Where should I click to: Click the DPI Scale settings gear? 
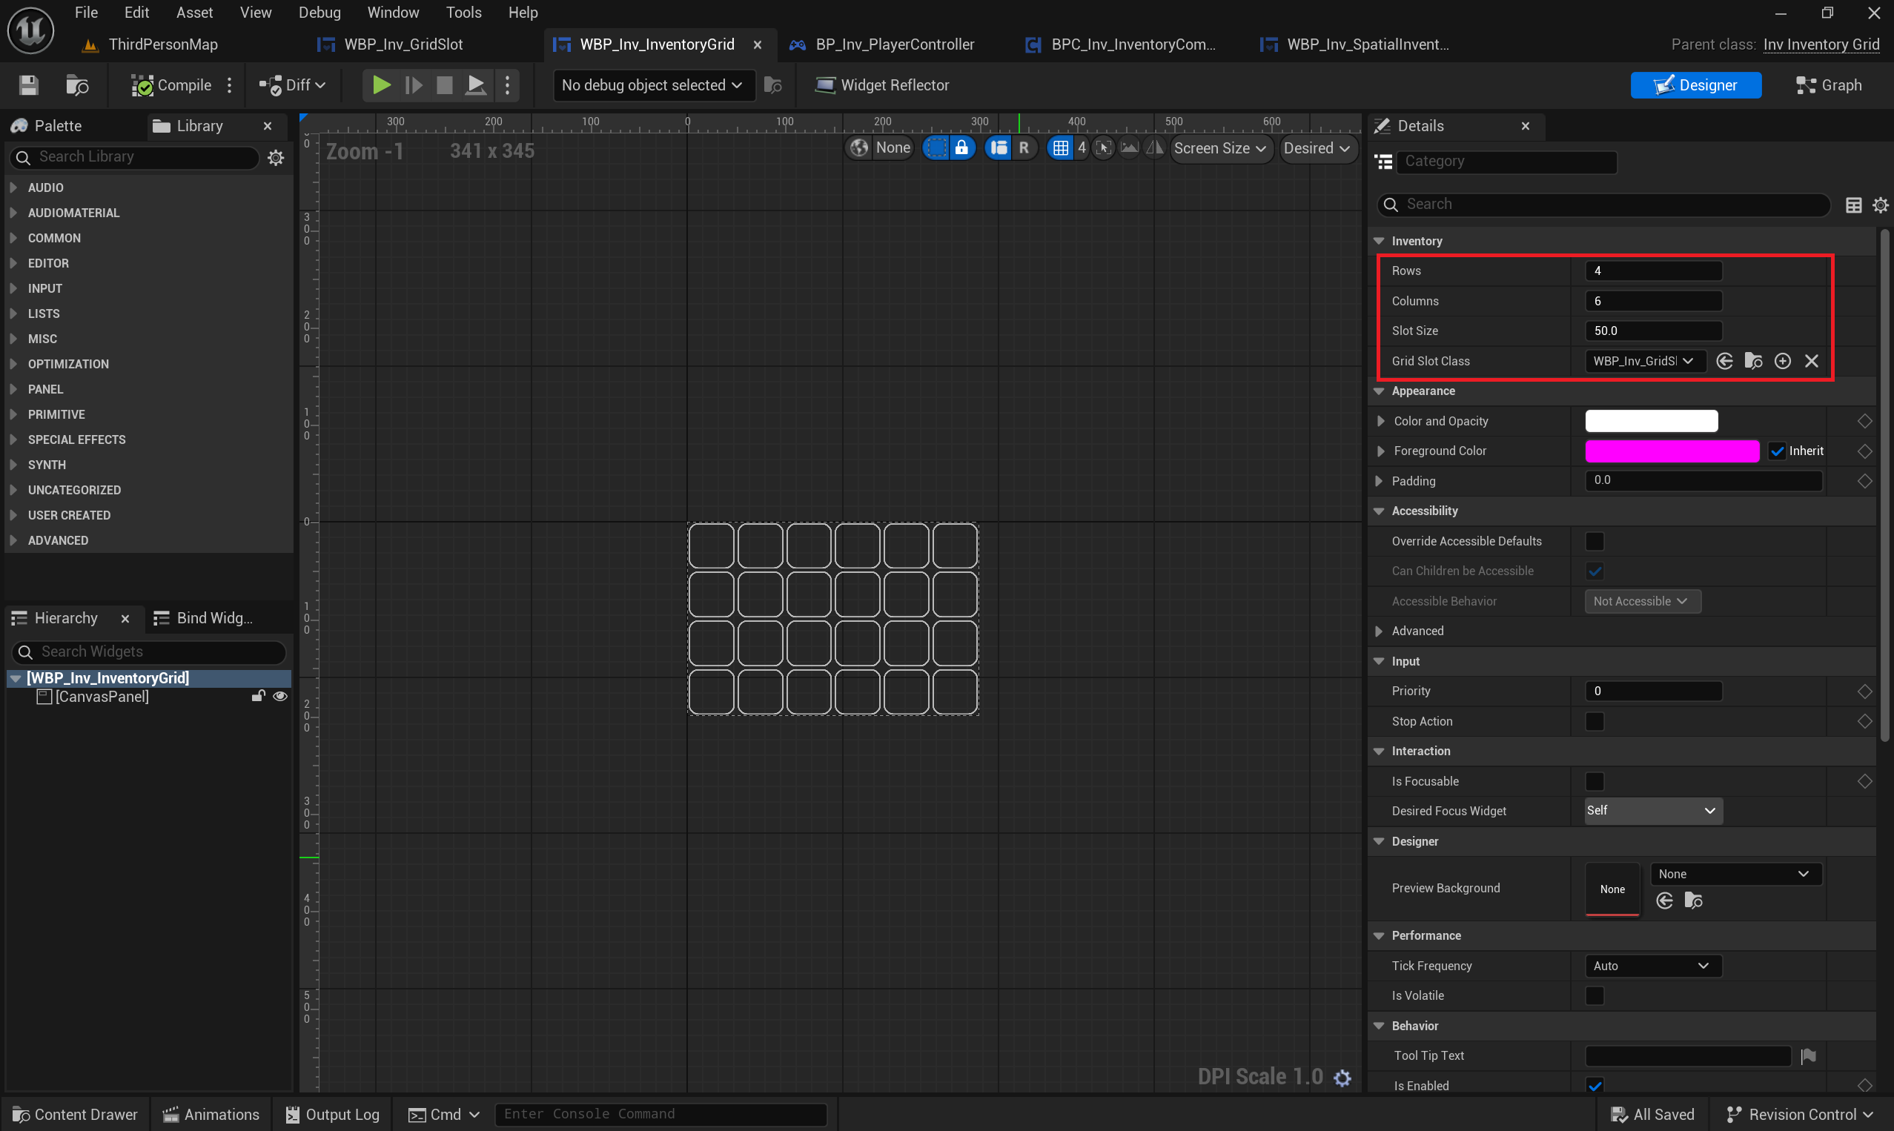pos(1342,1077)
